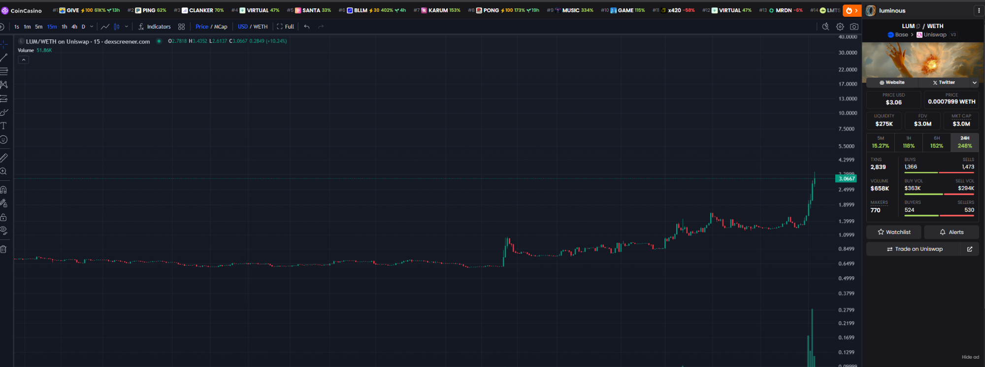This screenshot has height=367, width=985.
Task: Switch chart denomination to USD
Action: point(243,27)
